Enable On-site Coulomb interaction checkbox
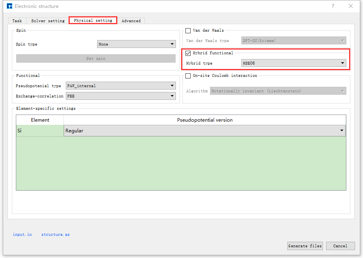Viewport: 363px width, 258px height. click(x=188, y=76)
